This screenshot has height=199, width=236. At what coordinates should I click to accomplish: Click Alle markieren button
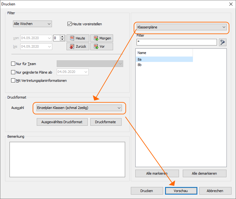coord(157,173)
